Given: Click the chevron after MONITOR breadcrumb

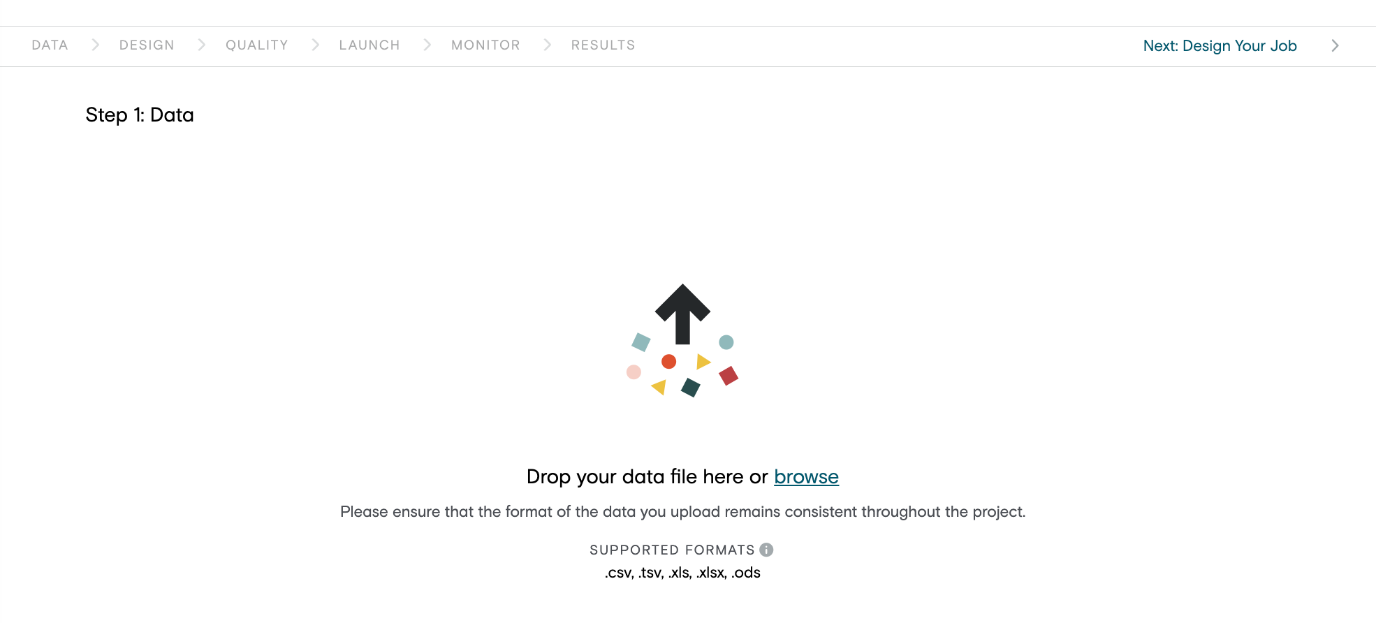Looking at the screenshot, I should coord(547,45).
